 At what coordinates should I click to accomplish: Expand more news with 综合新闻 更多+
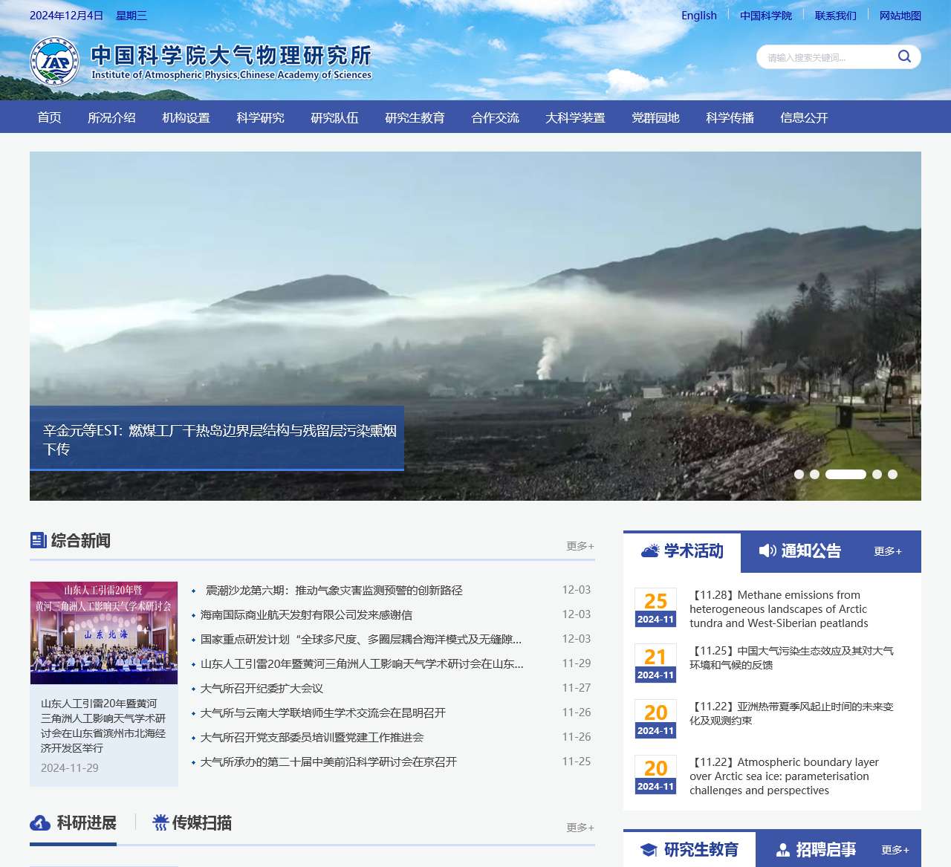click(580, 546)
